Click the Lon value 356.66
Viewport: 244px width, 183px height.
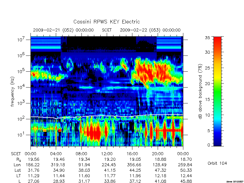click(x=134, y=165)
